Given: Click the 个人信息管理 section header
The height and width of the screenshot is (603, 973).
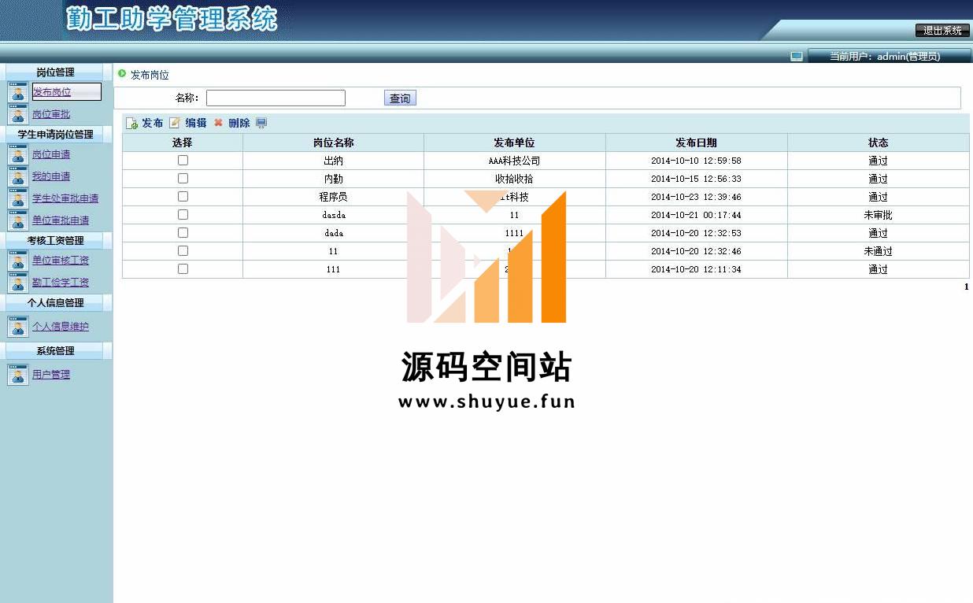Looking at the screenshot, I should pyautogui.click(x=56, y=303).
